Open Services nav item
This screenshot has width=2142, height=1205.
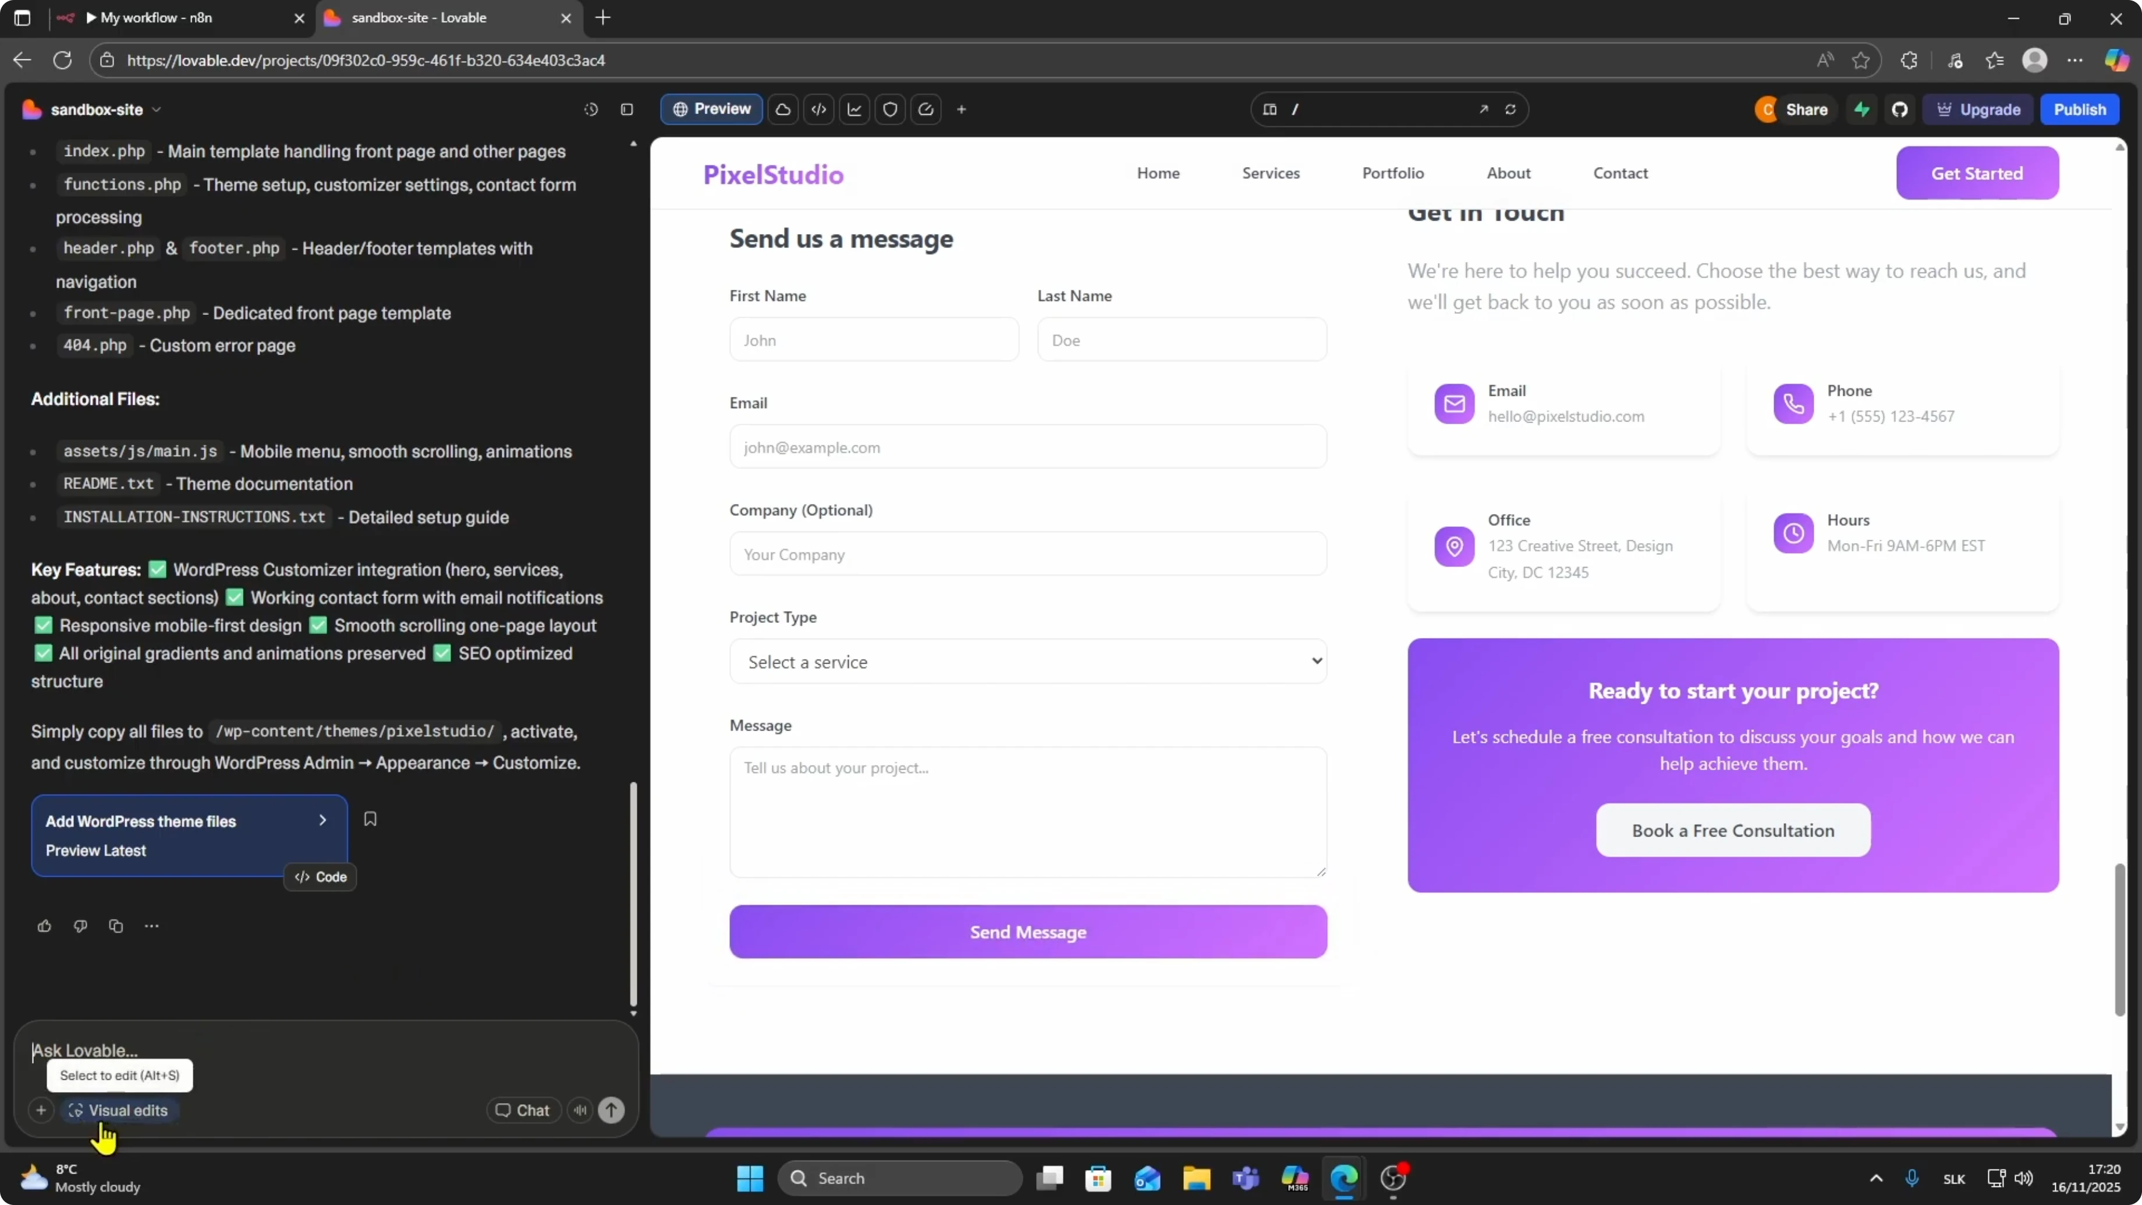(1271, 173)
